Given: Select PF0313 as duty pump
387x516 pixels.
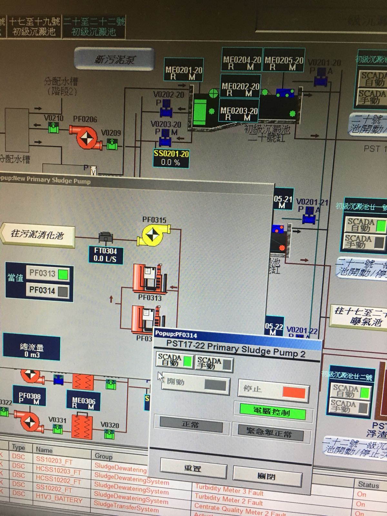Looking at the screenshot, I should (48, 274).
